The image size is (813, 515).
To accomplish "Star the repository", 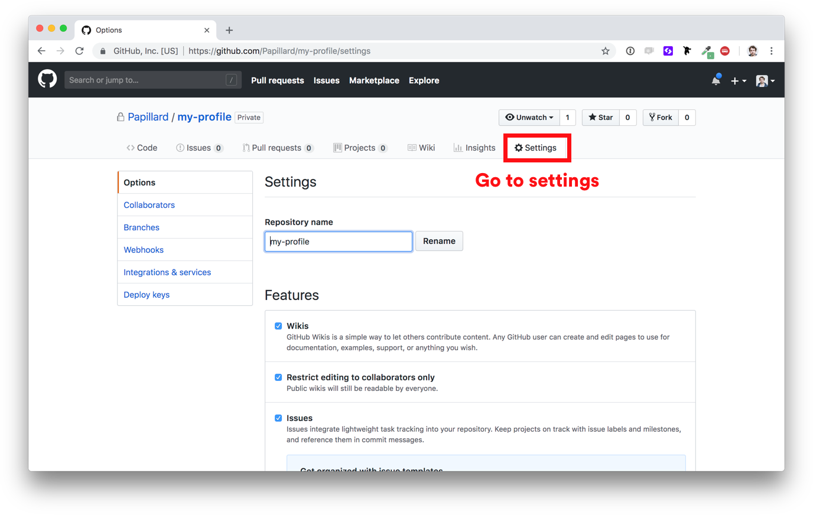I will (601, 118).
